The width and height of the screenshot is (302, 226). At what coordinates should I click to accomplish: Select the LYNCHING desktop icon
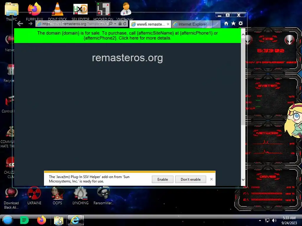pos(81,196)
